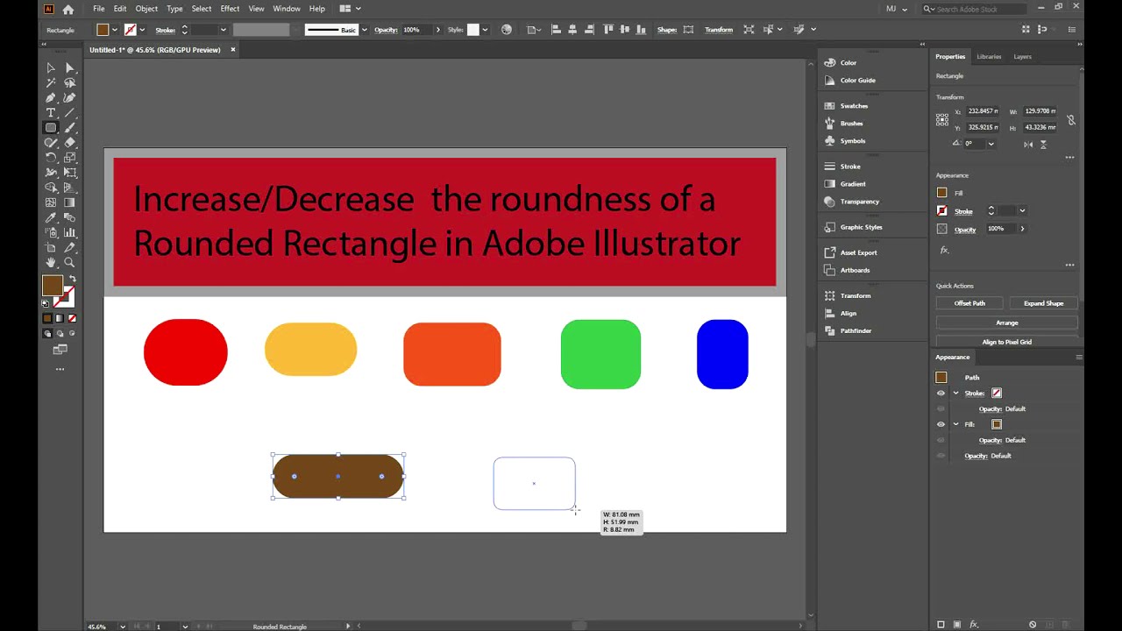Collapse the Fill row in Appearance
This screenshot has width=1122, height=631.
coord(955,424)
